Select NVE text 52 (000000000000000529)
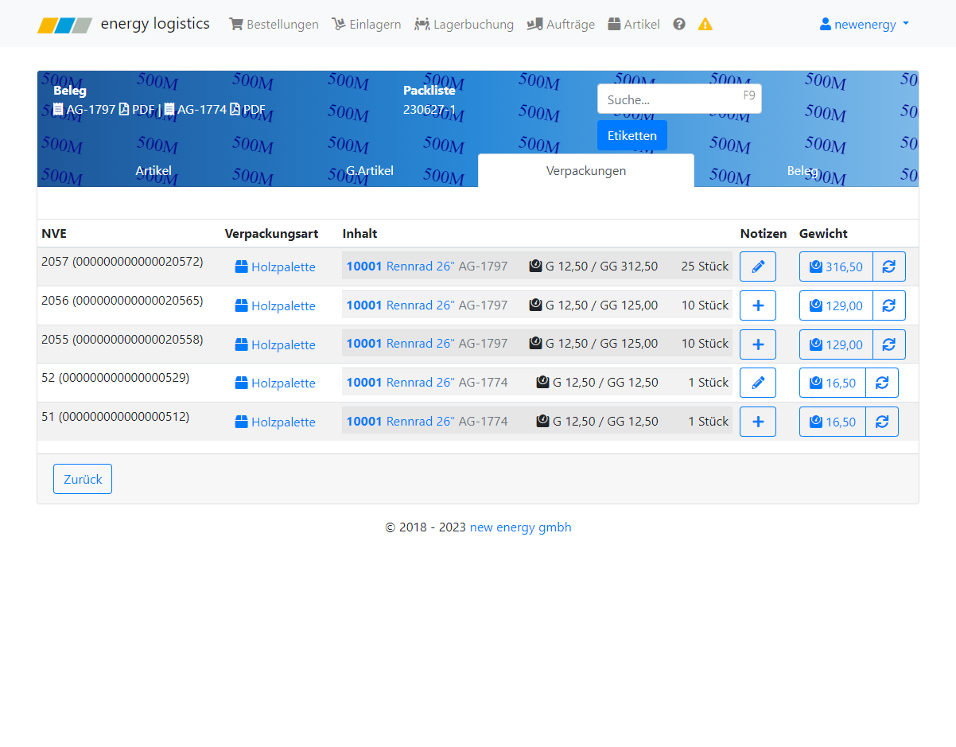 (115, 377)
